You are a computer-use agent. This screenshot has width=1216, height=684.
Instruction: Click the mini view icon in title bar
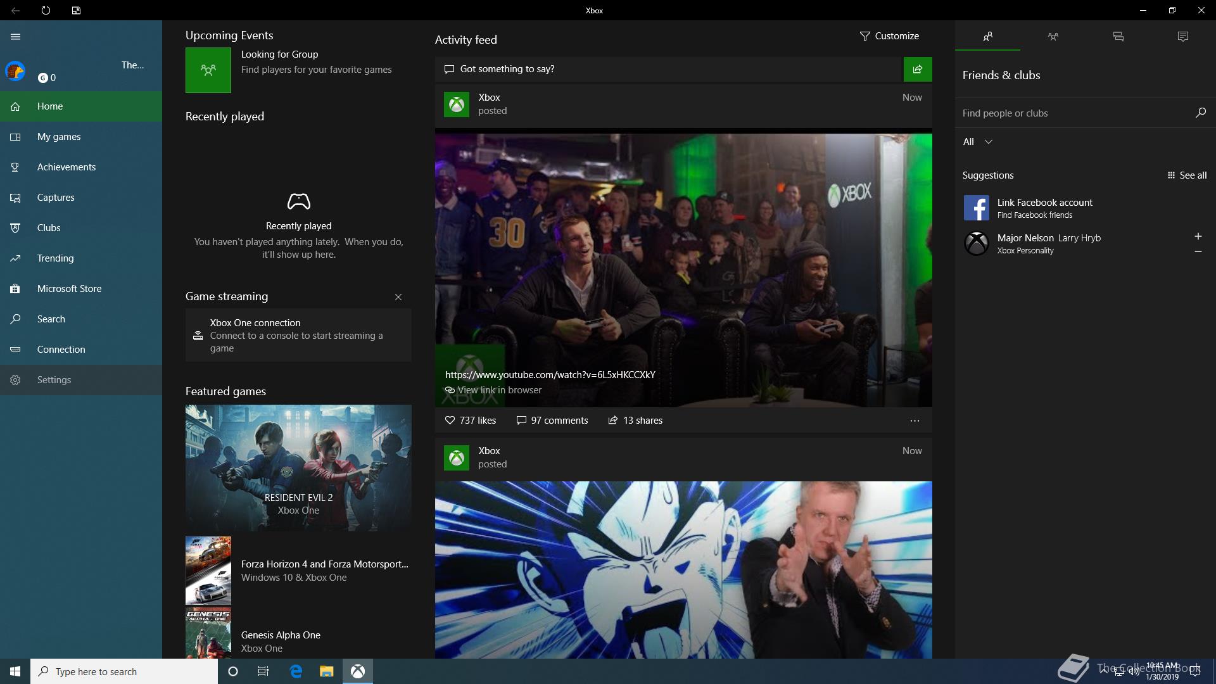76,10
